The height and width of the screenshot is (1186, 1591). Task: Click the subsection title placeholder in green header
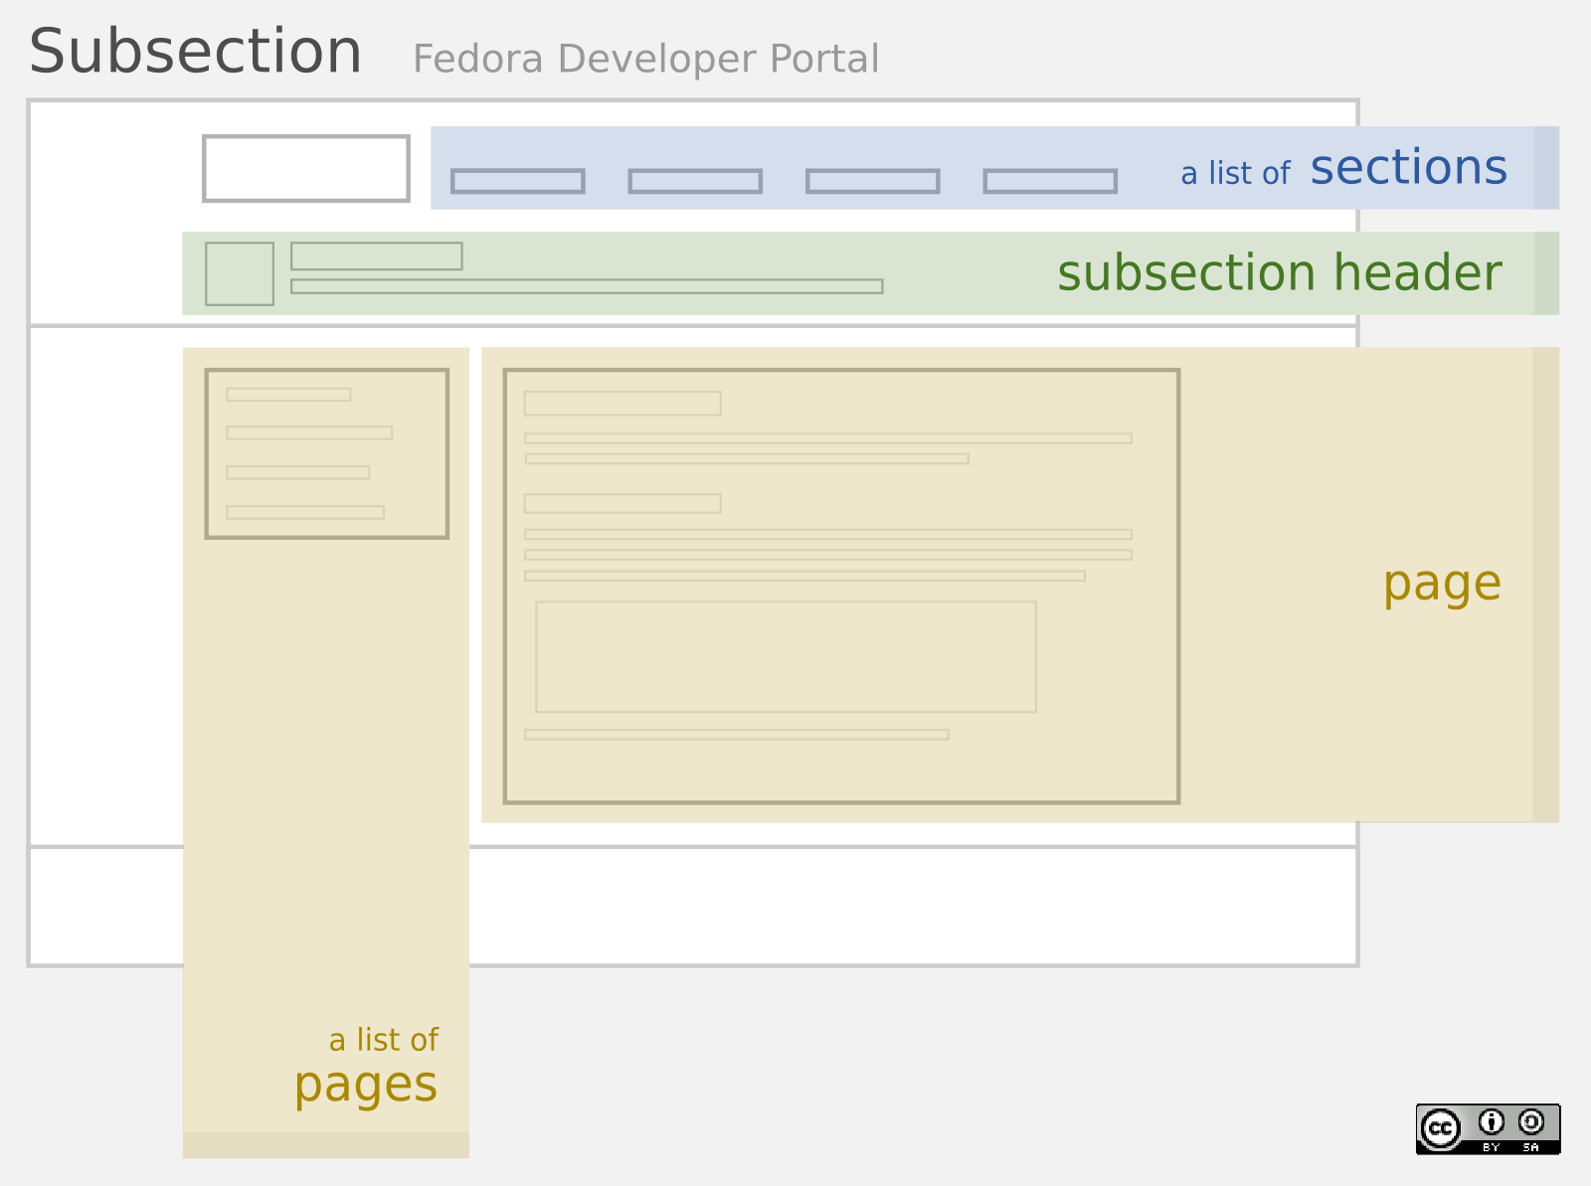(377, 256)
